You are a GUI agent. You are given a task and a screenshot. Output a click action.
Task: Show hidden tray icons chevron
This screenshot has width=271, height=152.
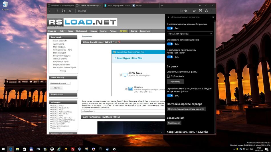pyautogui.click(x=234, y=149)
